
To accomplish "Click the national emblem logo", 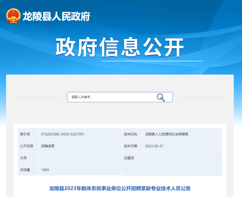I will pos(13,16).
